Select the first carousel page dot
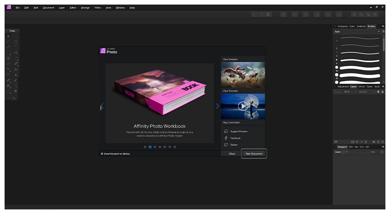Image resolution: width=390 pixels, height=214 pixels. [145, 147]
